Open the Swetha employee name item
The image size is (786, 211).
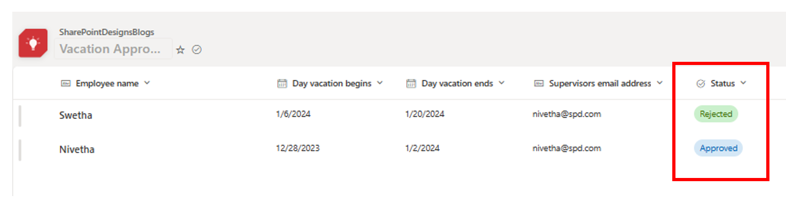(75, 115)
